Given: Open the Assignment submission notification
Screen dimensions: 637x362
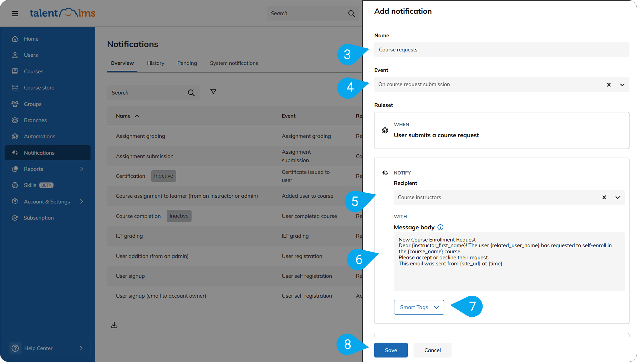Looking at the screenshot, I should [x=144, y=156].
